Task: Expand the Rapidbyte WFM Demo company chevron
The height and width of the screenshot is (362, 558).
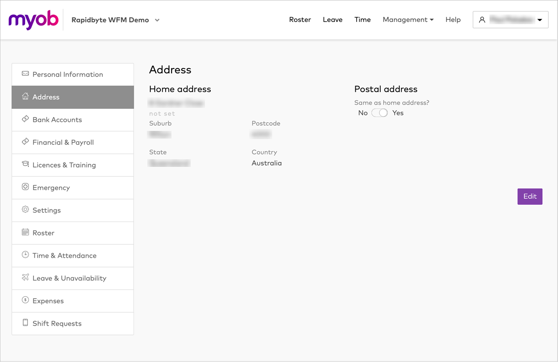Action: click(157, 20)
